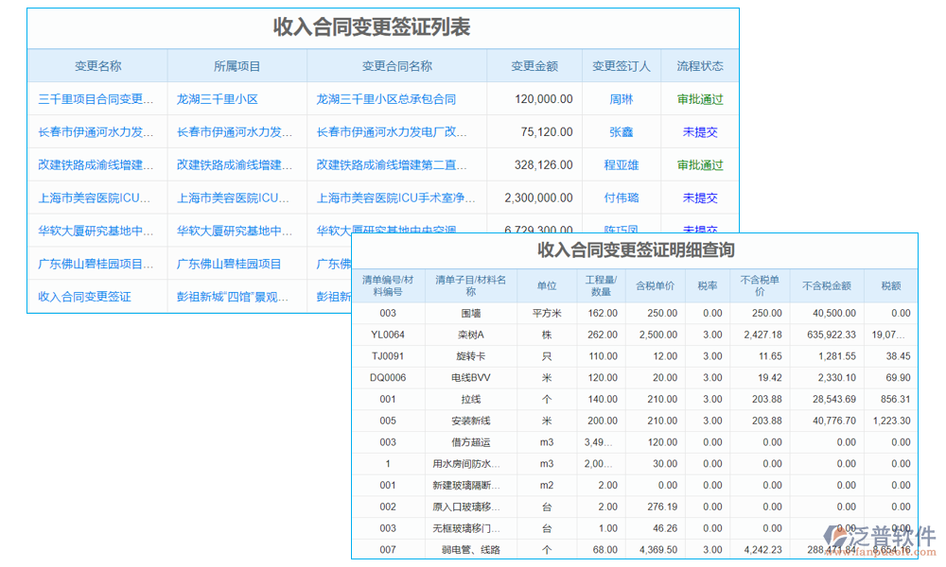Click signer 周琳 in the list
The height and width of the screenshot is (567, 946).
(x=621, y=98)
